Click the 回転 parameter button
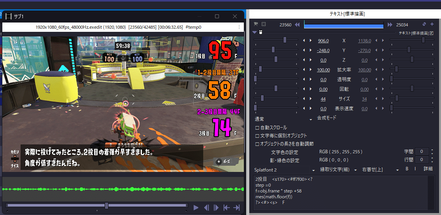Screen dimensions: 441x215 [344, 89]
